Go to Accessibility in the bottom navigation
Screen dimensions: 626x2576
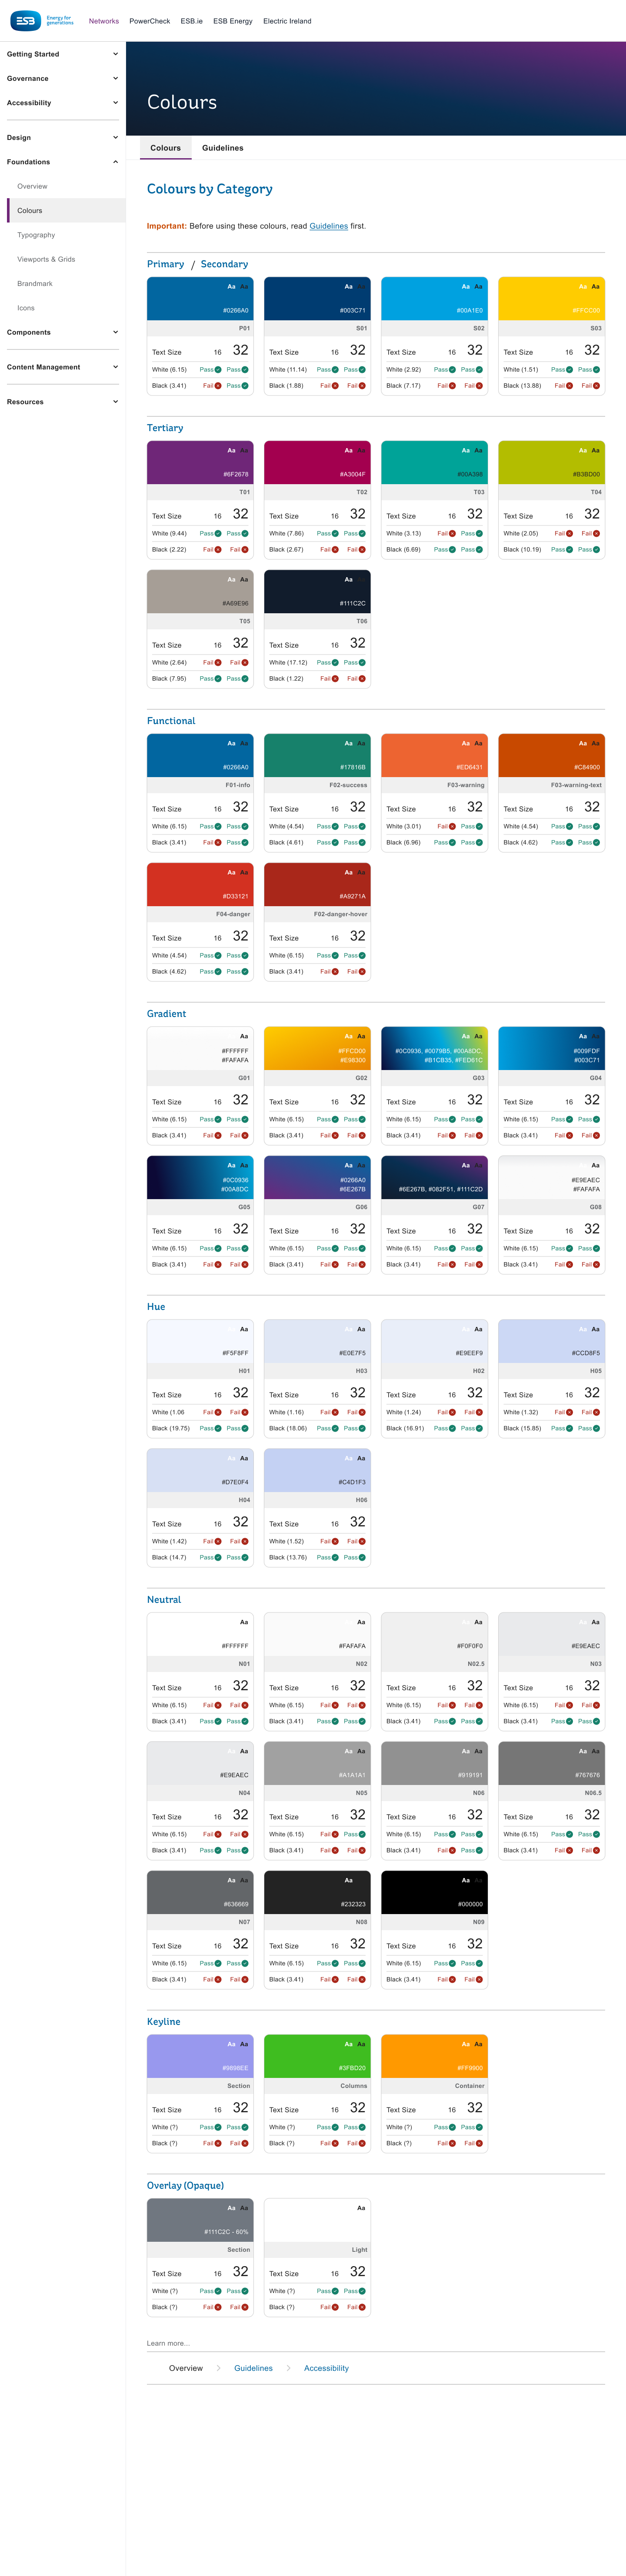tap(327, 2368)
